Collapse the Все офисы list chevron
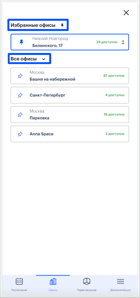Screen dimensions: 140x298 (x=43, y=59)
